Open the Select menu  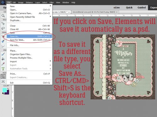pos(45,3)
